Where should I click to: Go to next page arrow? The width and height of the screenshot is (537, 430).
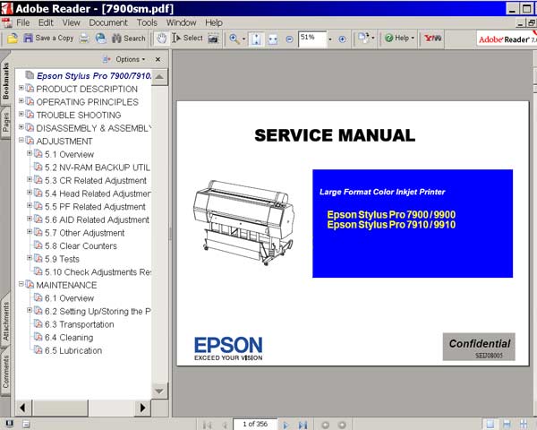pos(286,426)
